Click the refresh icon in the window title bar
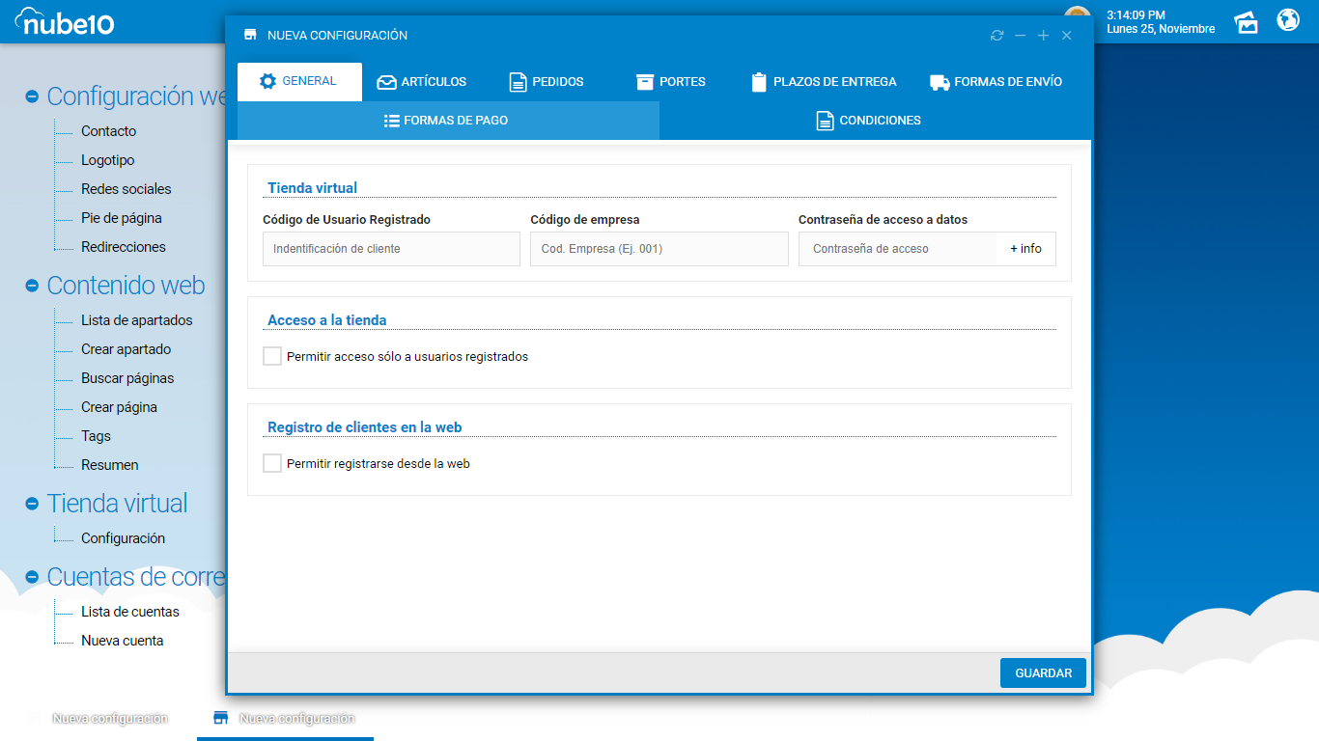The height and width of the screenshot is (741, 1319). click(x=996, y=36)
